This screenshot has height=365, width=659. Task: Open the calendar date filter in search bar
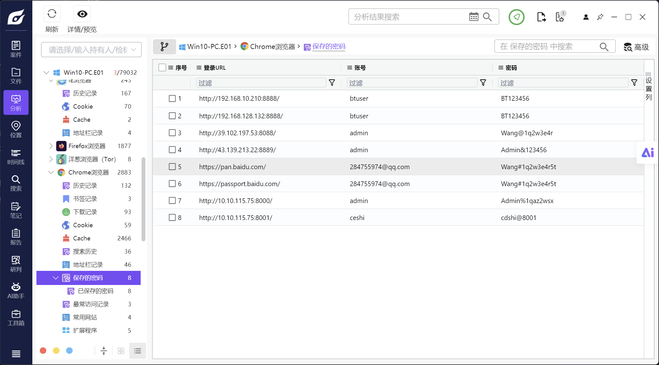point(473,17)
